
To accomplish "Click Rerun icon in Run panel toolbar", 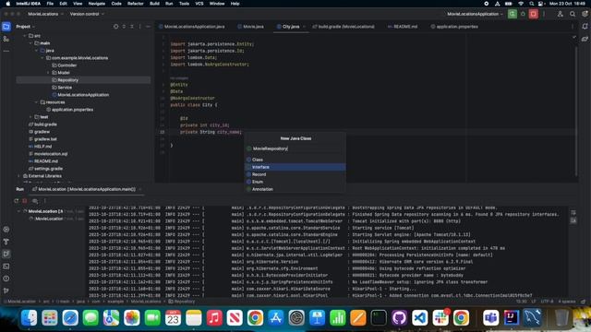I will pos(17,201).
